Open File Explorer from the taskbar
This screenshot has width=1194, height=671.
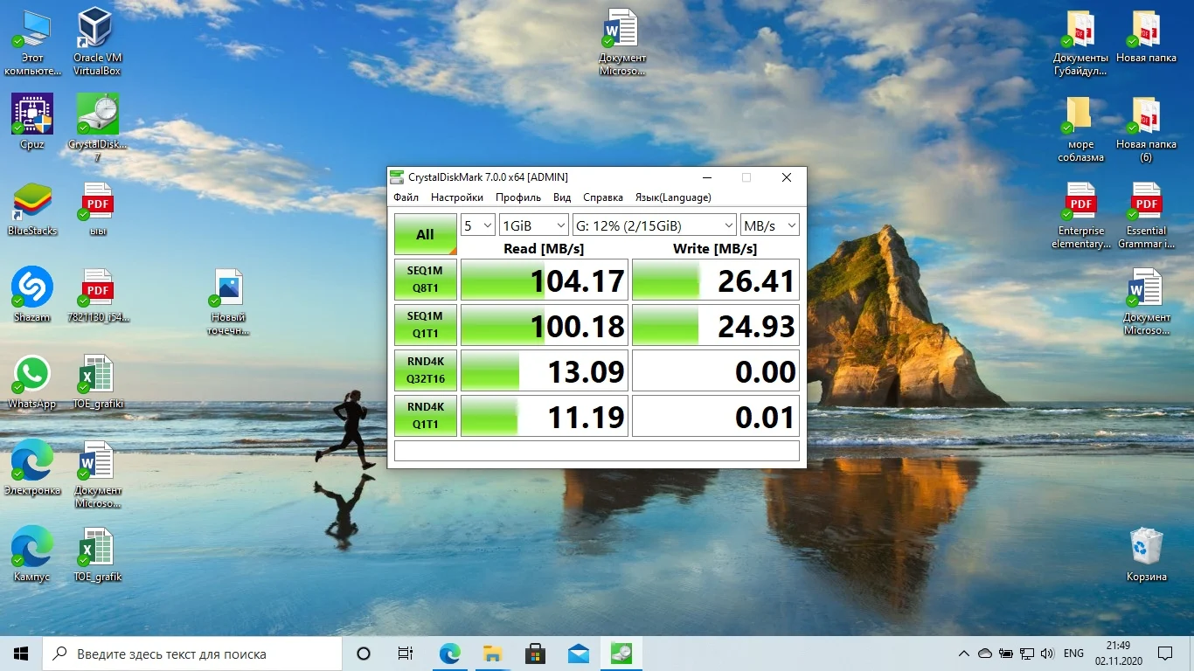[x=492, y=654]
